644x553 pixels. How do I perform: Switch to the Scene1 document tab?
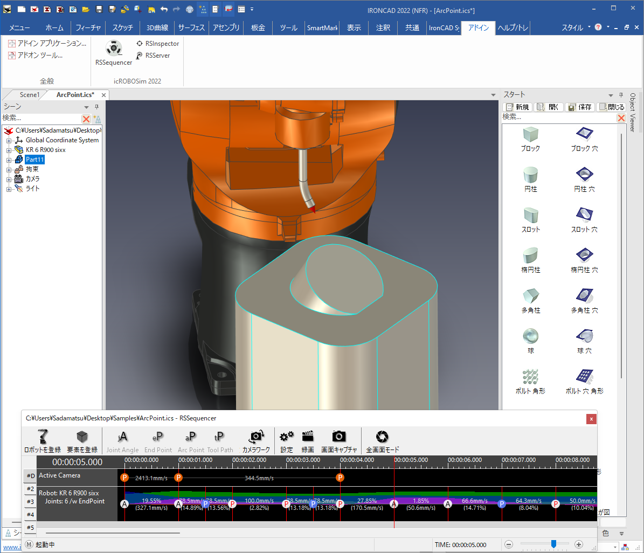point(29,95)
